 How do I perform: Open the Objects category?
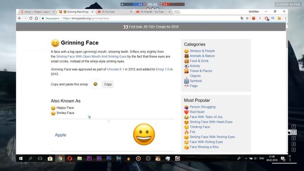(195, 76)
